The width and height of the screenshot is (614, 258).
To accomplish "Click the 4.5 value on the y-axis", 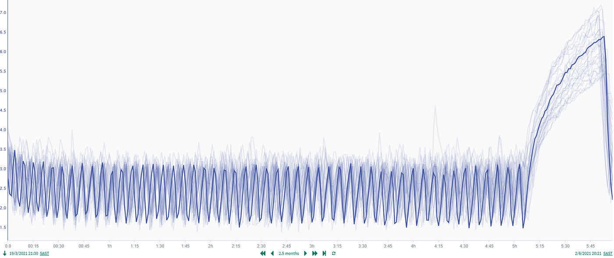I will (x=3, y=110).
